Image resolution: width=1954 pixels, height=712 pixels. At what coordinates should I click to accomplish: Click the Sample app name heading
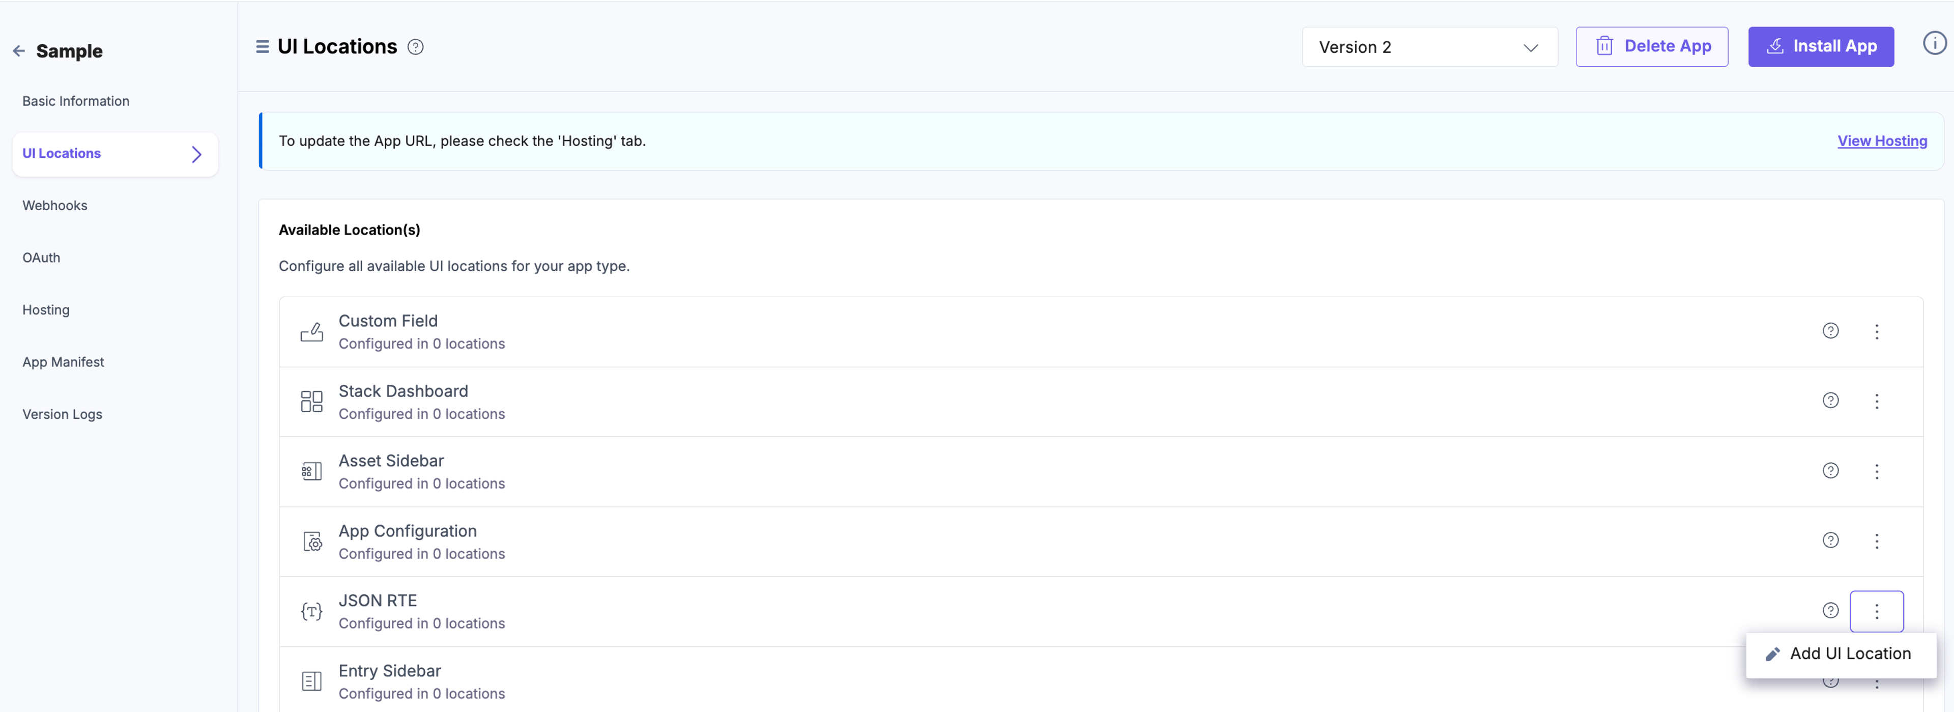tap(69, 51)
